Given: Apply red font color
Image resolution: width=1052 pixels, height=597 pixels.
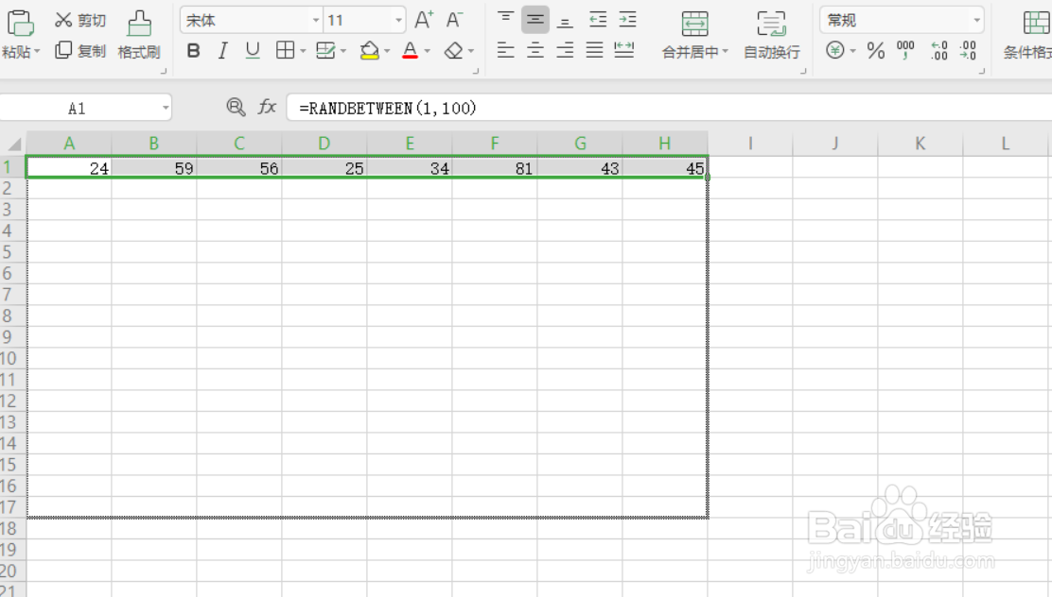Looking at the screenshot, I should (410, 50).
